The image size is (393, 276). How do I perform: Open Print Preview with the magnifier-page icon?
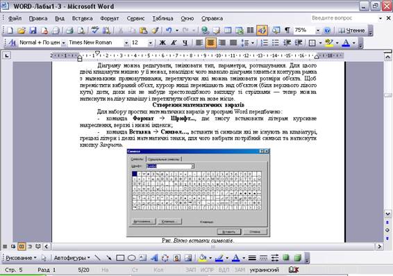coord(81,31)
